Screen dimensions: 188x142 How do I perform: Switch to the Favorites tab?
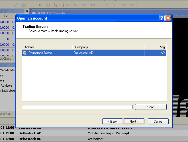[x=5, y=114]
